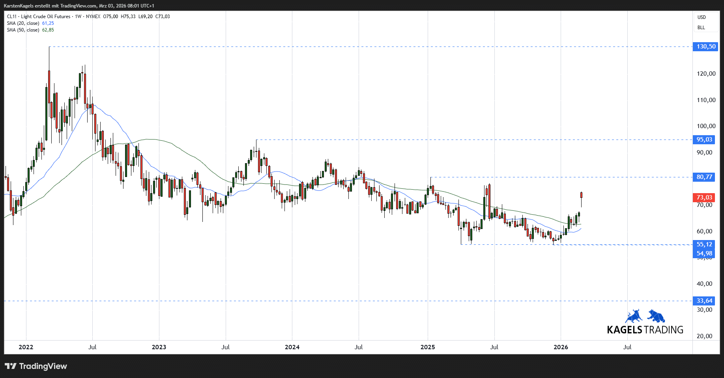This screenshot has width=724, height=378.
Task: Select the SMA (50, close) indicator legend
Action: pyautogui.click(x=23, y=30)
